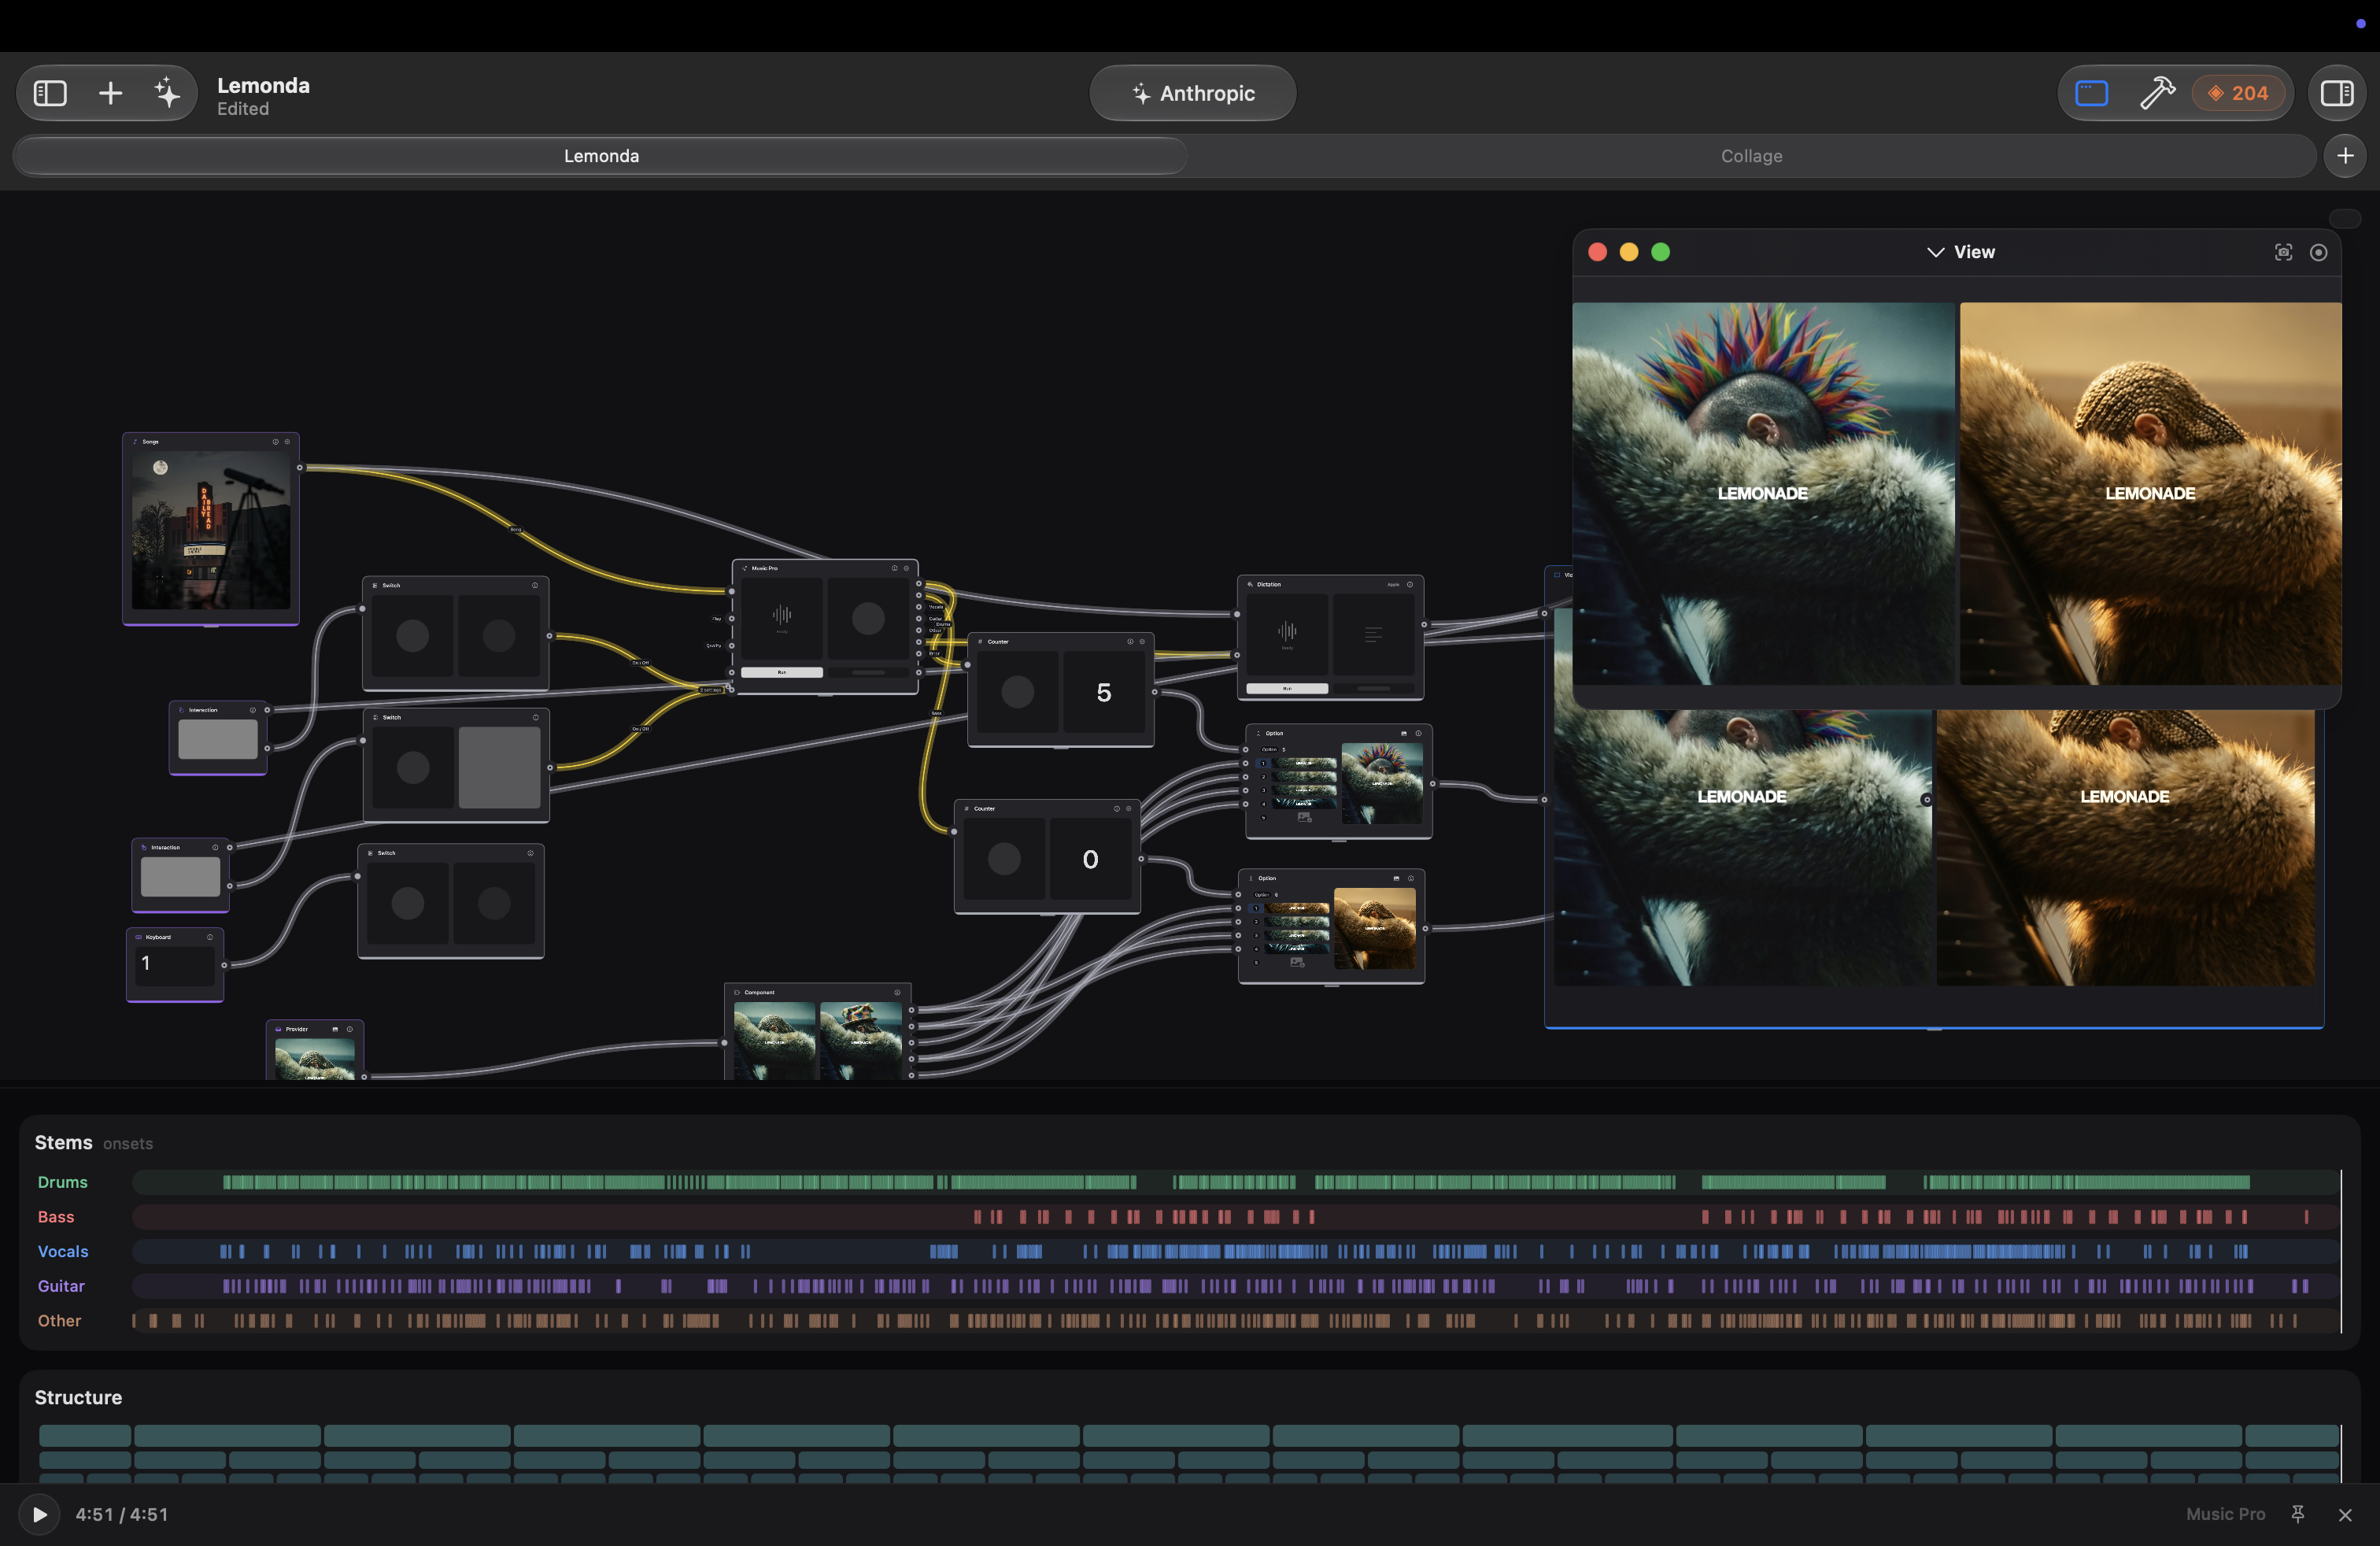Image resolution: width=2380 pixels, height=1546 pixels.
Task: Click image icon on the rainbow-hair Option node
Action: point(1404,733)
